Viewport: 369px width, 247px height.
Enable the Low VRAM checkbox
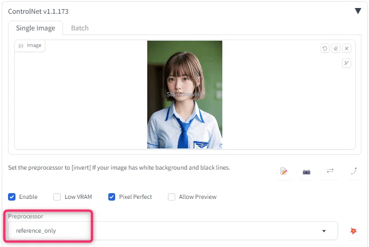click(57, 197)
